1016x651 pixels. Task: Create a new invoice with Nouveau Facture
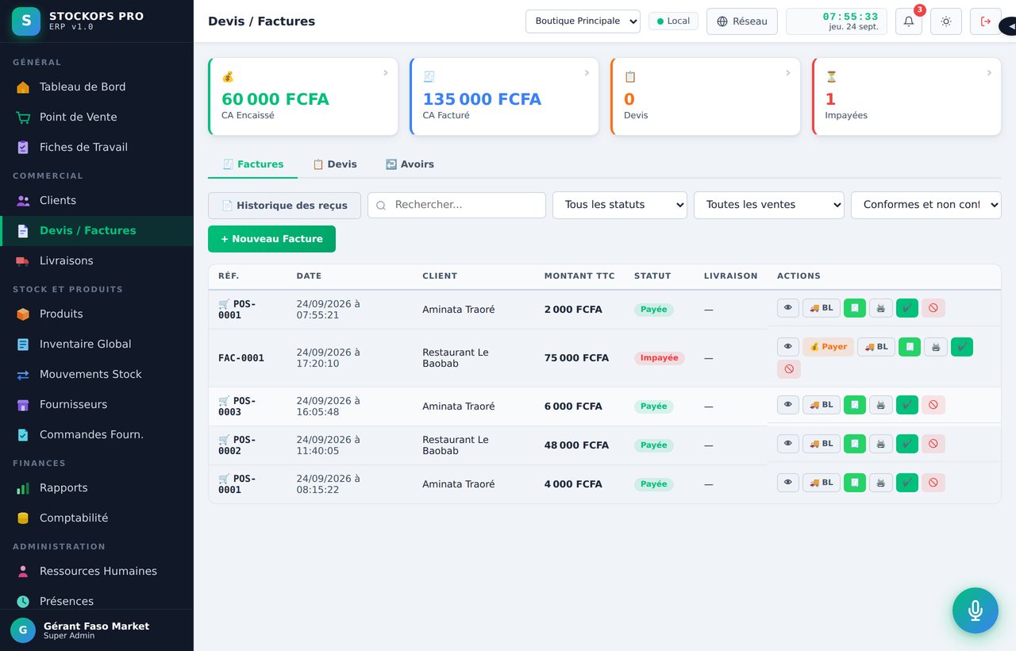point(271,239)
